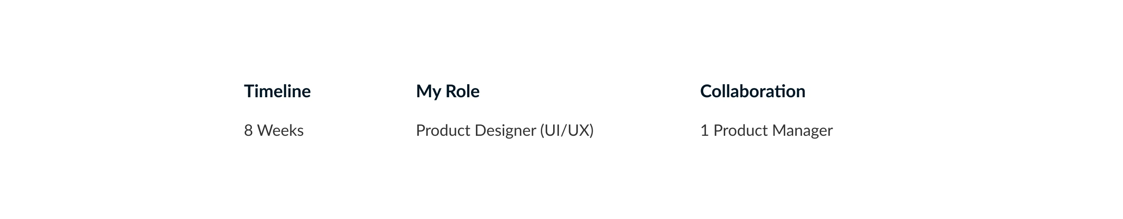The width and height of the screenshot is (1123, 219).
Task: Select the 8 Weeks timeline value
Action: coord(274,131)
